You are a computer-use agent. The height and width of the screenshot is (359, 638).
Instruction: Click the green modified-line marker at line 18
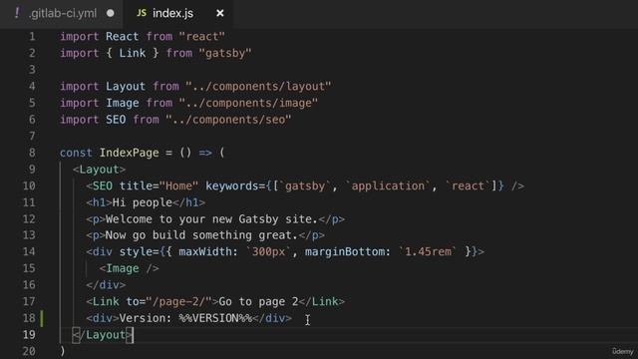click(42, 318)
